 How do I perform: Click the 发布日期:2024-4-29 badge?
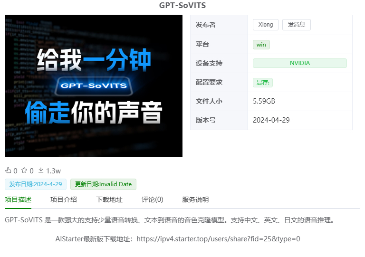(36, 184)
